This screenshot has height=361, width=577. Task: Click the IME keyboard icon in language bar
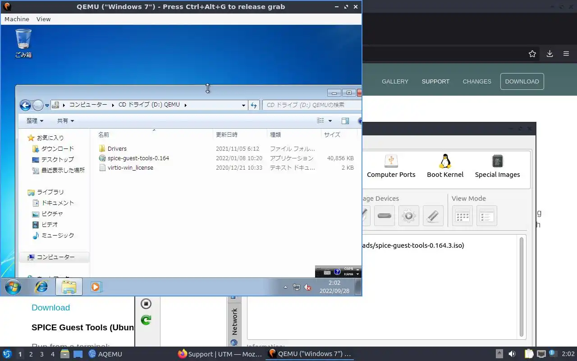tap(328, 272)
